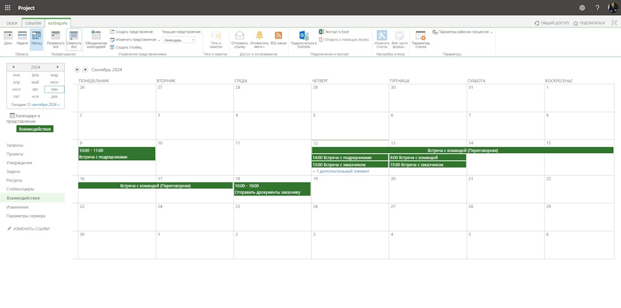Image resolution: width=621 pixels, height=308 pixels.
Task: Open Объединение календарей
Action: tap(96, 40)
